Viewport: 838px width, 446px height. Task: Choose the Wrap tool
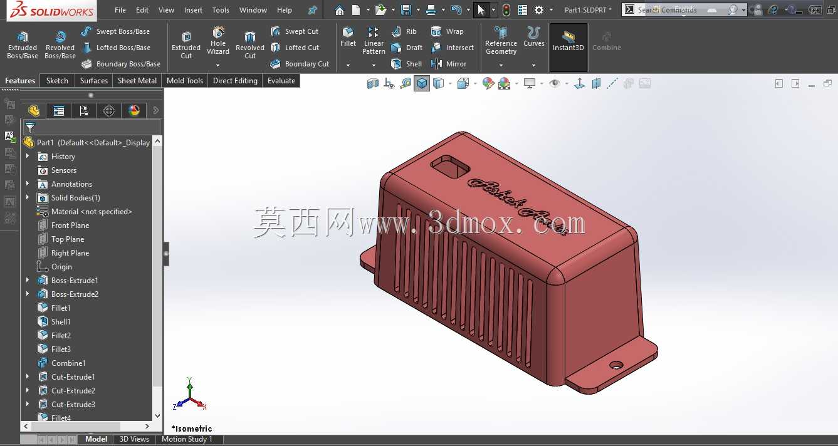(x=448, y=31)
